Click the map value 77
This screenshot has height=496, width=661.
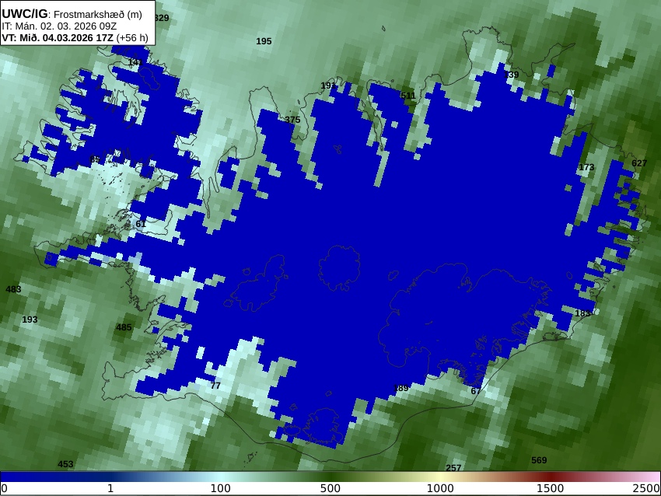(215, 386)
